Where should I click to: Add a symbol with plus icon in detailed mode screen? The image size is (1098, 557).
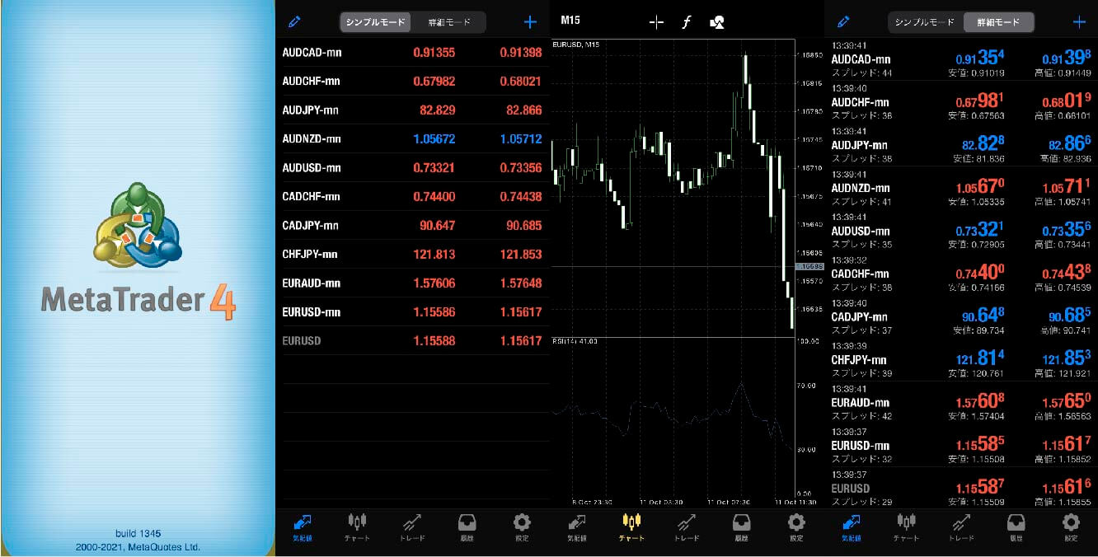(1079, 22)
